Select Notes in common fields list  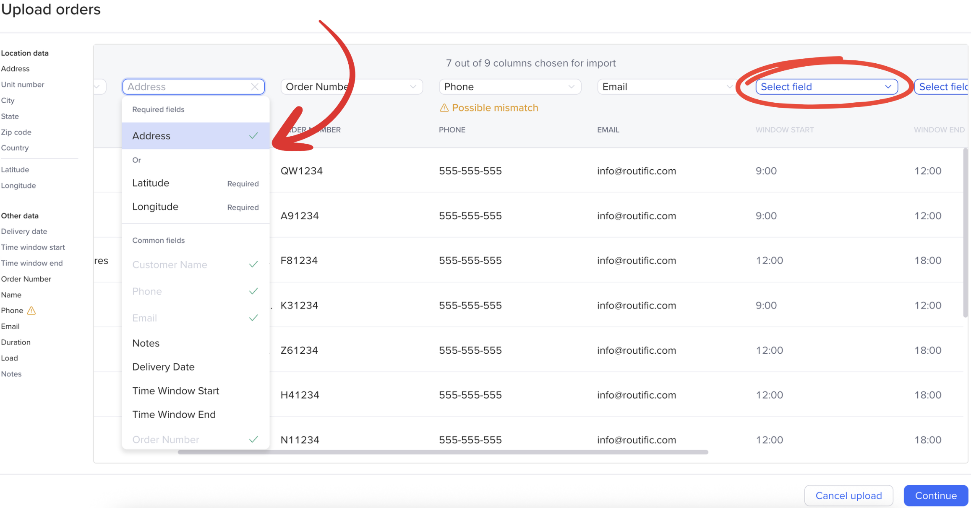(146, 343)
